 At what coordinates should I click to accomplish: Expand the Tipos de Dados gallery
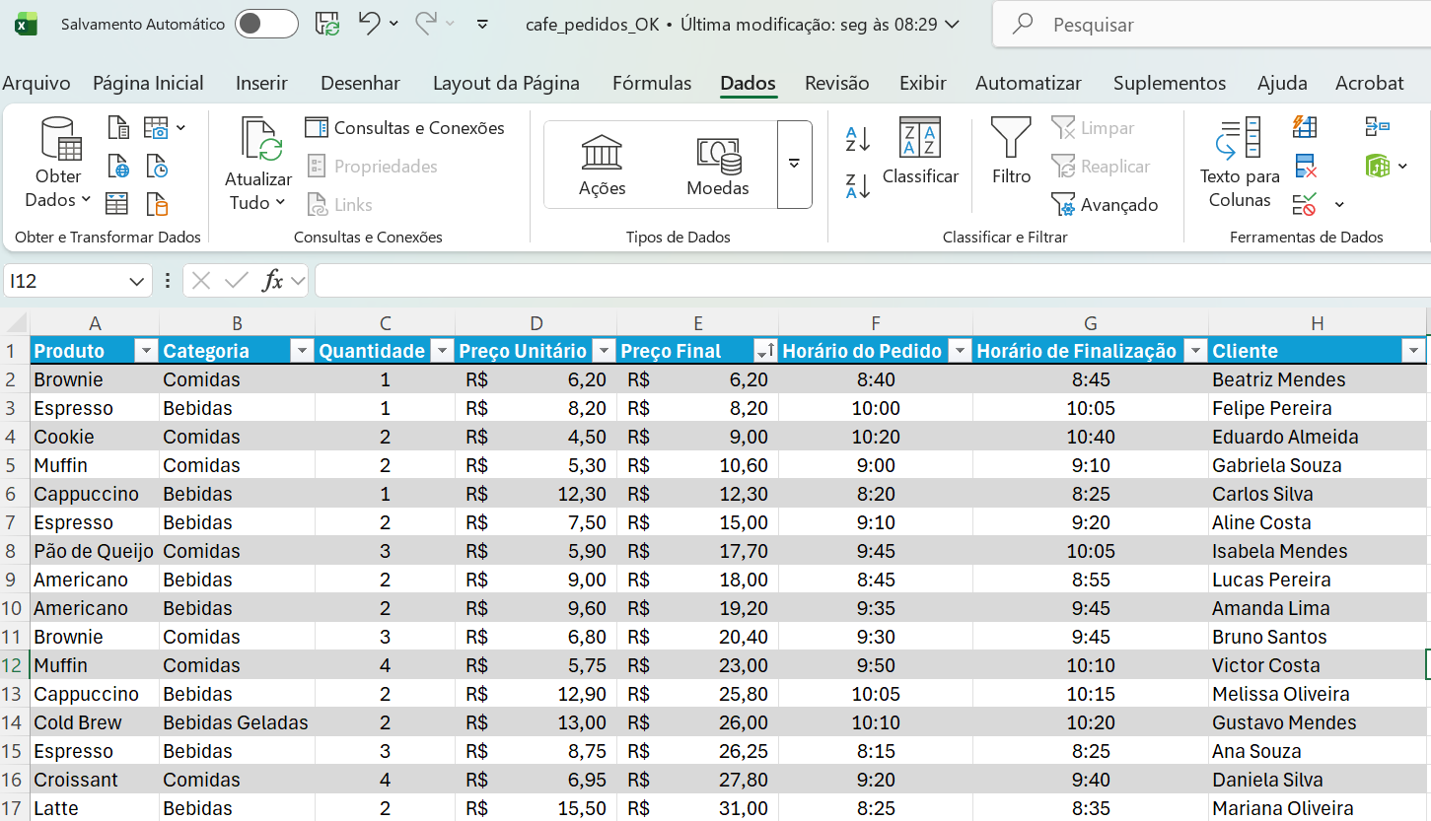tap(794, 165)
